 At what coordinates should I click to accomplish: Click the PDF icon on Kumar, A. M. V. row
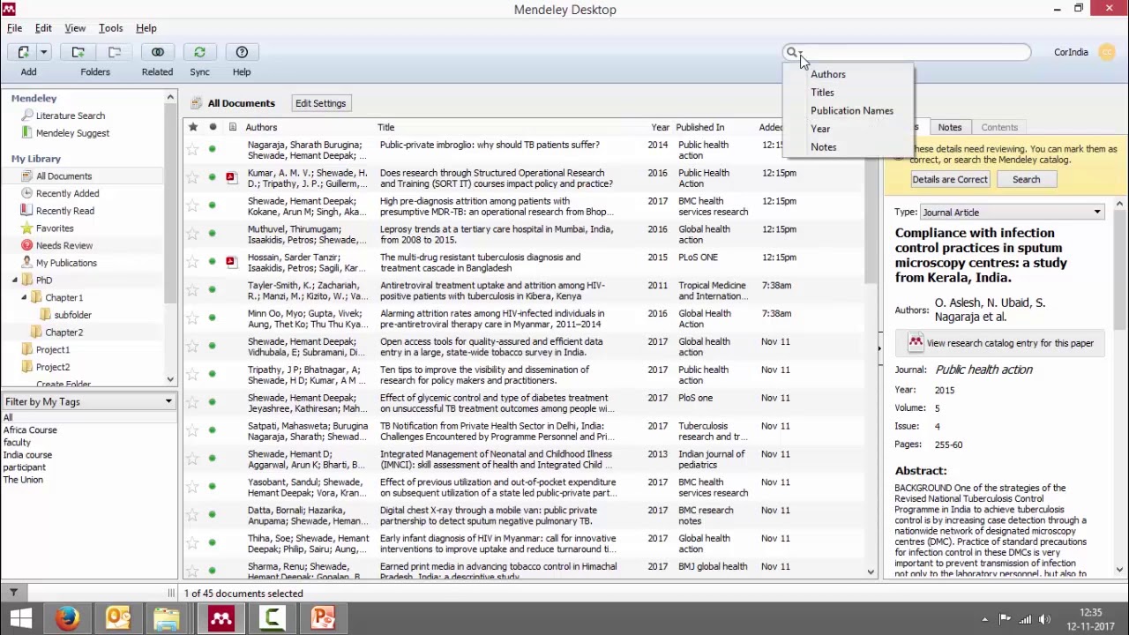(230, 177)
